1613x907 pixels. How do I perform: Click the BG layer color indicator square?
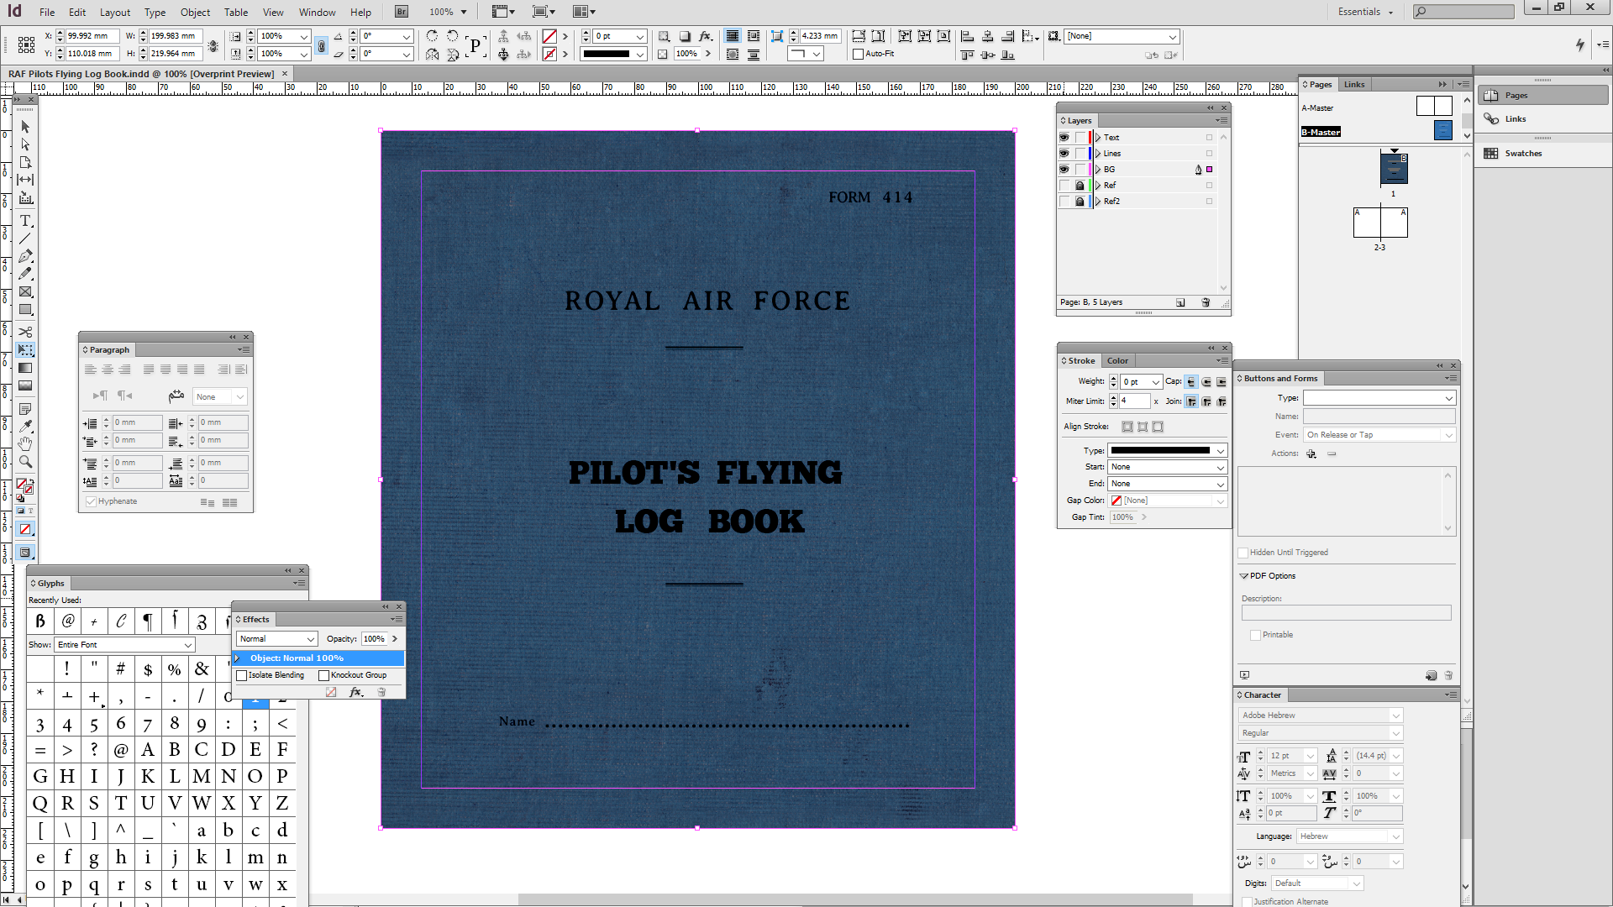point(1210,169)
